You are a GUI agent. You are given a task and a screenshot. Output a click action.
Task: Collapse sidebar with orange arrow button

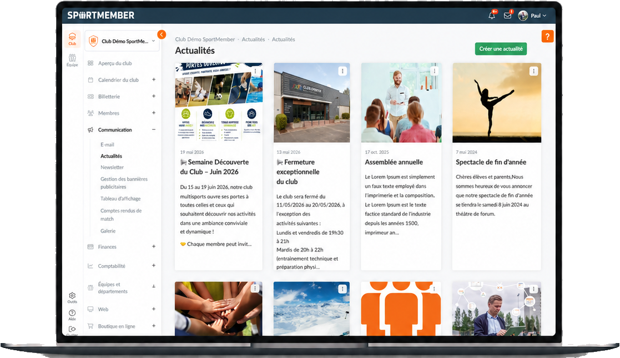click(x=162, y=34)
